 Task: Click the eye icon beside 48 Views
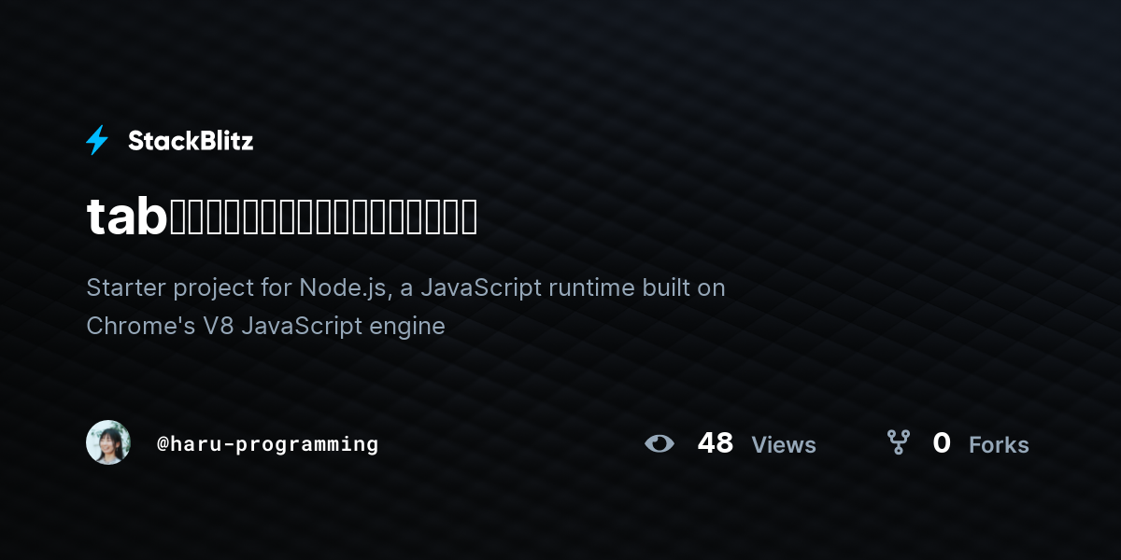tap(660, 443)
